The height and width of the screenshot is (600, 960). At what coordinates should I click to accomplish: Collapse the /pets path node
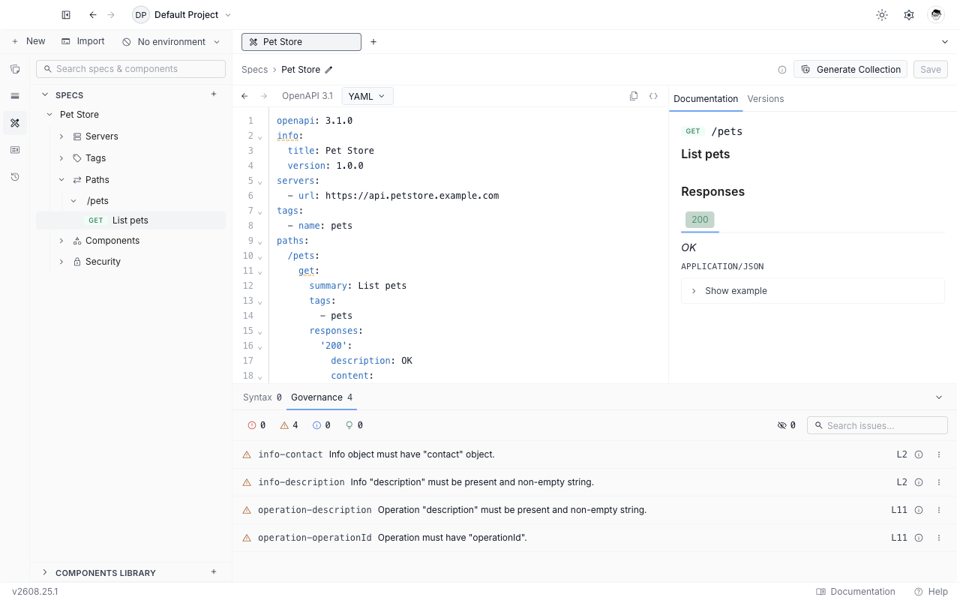tap(73, 201)
